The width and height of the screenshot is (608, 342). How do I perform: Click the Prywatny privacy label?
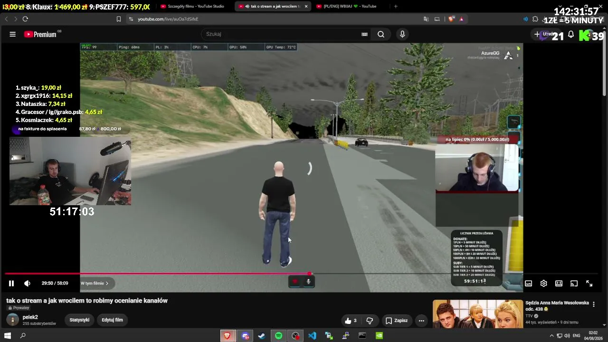(19, 308)
